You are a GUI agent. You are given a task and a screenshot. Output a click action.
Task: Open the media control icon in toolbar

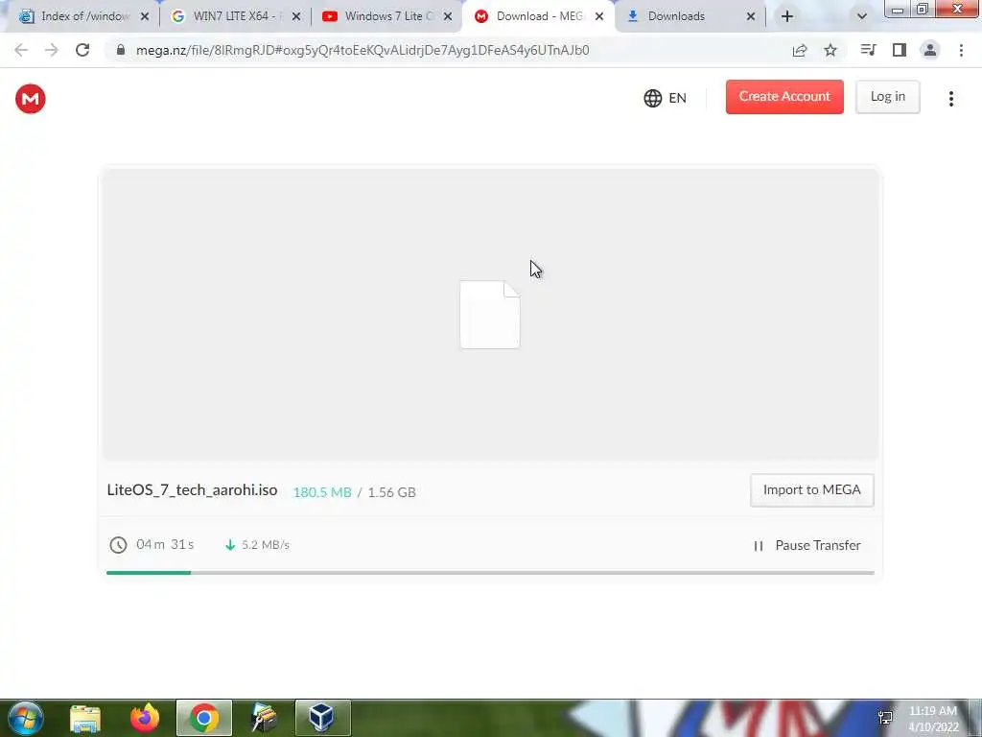click(x=868, y=50)
